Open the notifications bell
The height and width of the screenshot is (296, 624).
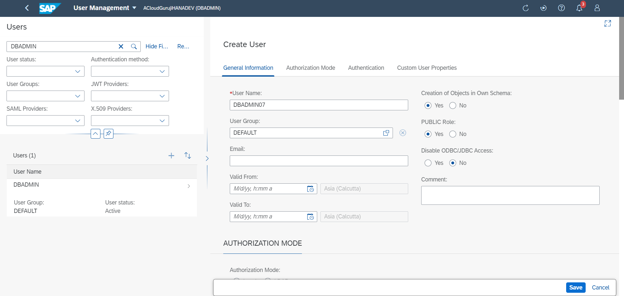pyautogui.click(x=579, y=8)
